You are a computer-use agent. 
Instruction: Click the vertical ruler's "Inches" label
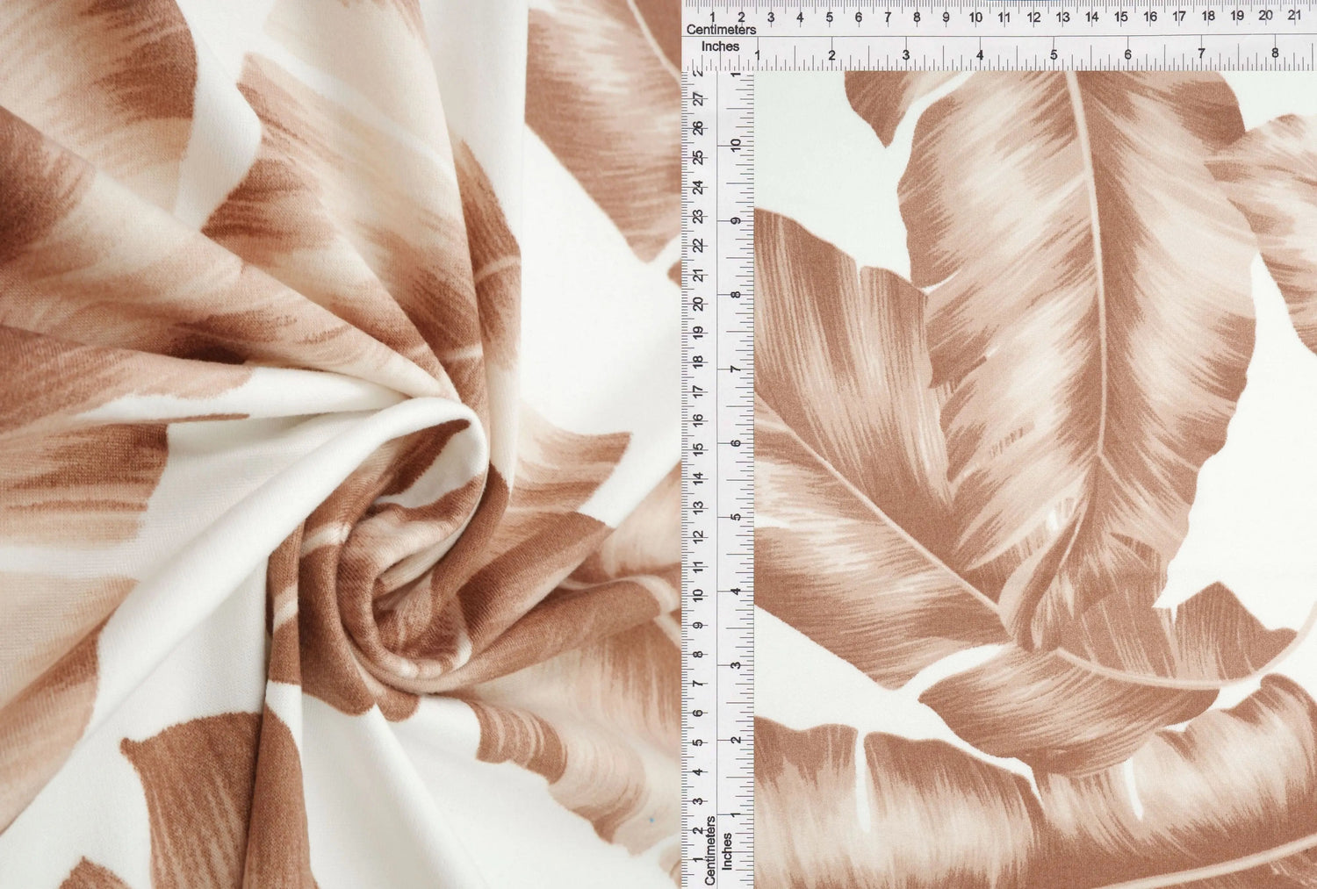(727, 851)
